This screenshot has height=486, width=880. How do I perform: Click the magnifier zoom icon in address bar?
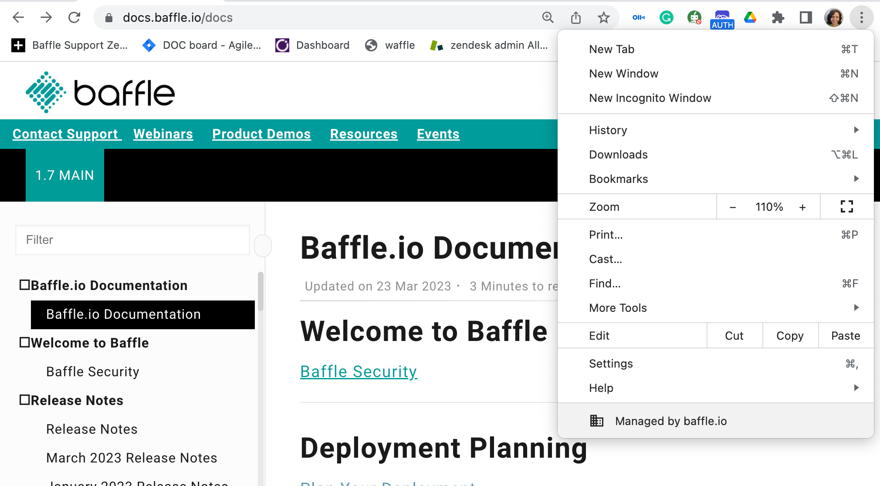(x=548, y=17)
